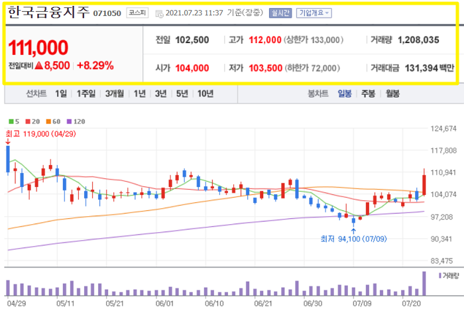Viewport: 464px width, 311px height.
Task: Switch to 주봉 weekly candle chart
Action: pyautogui.click(x=368, y=93)
